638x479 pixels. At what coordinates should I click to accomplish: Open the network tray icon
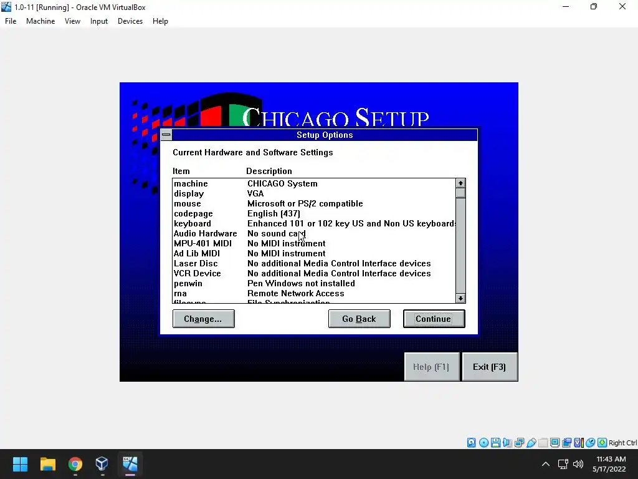[x=563, y=463]
